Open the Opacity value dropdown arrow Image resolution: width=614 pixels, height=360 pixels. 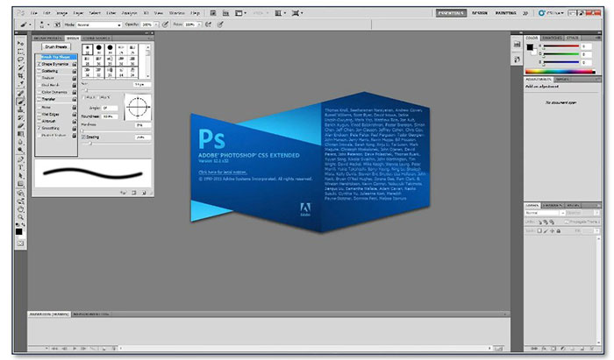pos(156,25)
